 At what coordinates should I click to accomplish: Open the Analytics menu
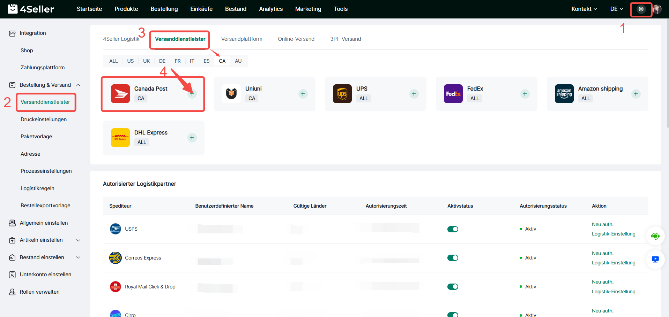point(270,9)
